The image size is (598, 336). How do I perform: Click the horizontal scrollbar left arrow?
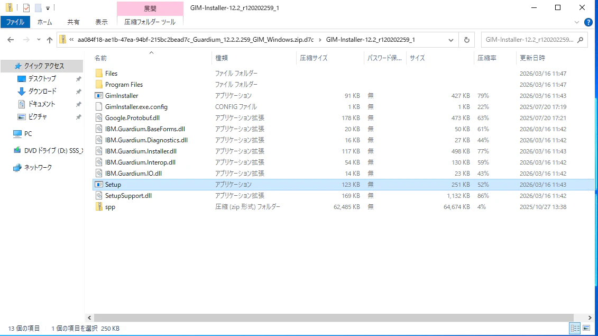pos(89,317)
